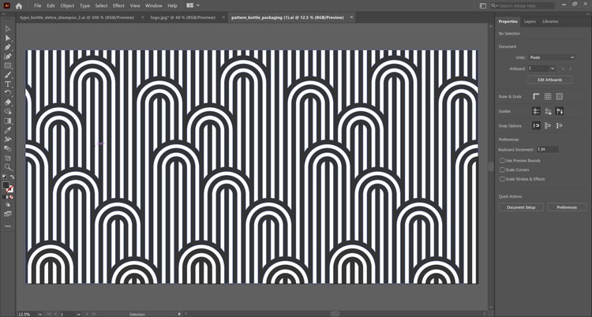The height and width of the screenshot is (317, 592).
Task: Open the File menu
Action: click(x=38, y=6)
